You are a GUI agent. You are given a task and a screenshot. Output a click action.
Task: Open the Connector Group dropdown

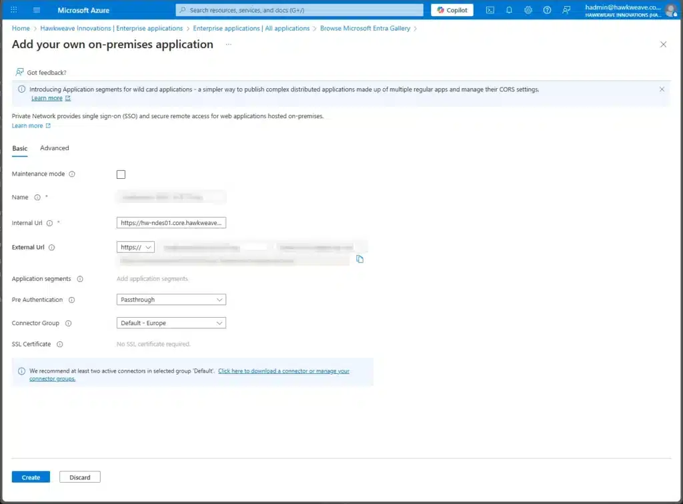pos(171,323)
